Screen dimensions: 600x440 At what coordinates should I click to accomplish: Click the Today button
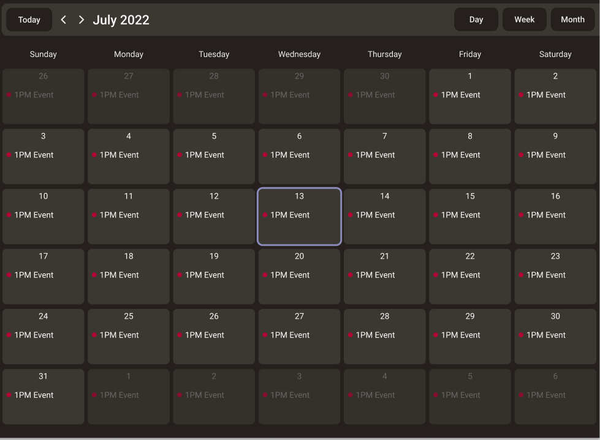[29, 20]
